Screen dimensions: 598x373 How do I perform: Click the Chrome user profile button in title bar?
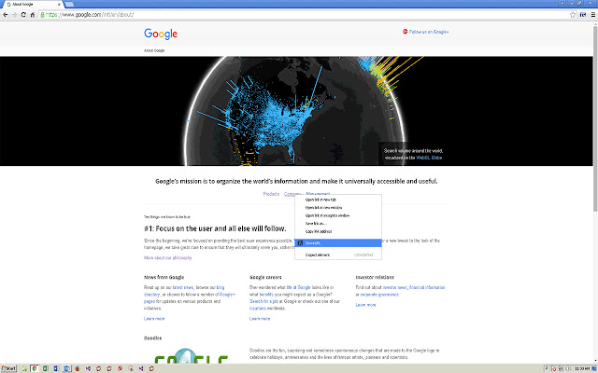click(562, 3)
